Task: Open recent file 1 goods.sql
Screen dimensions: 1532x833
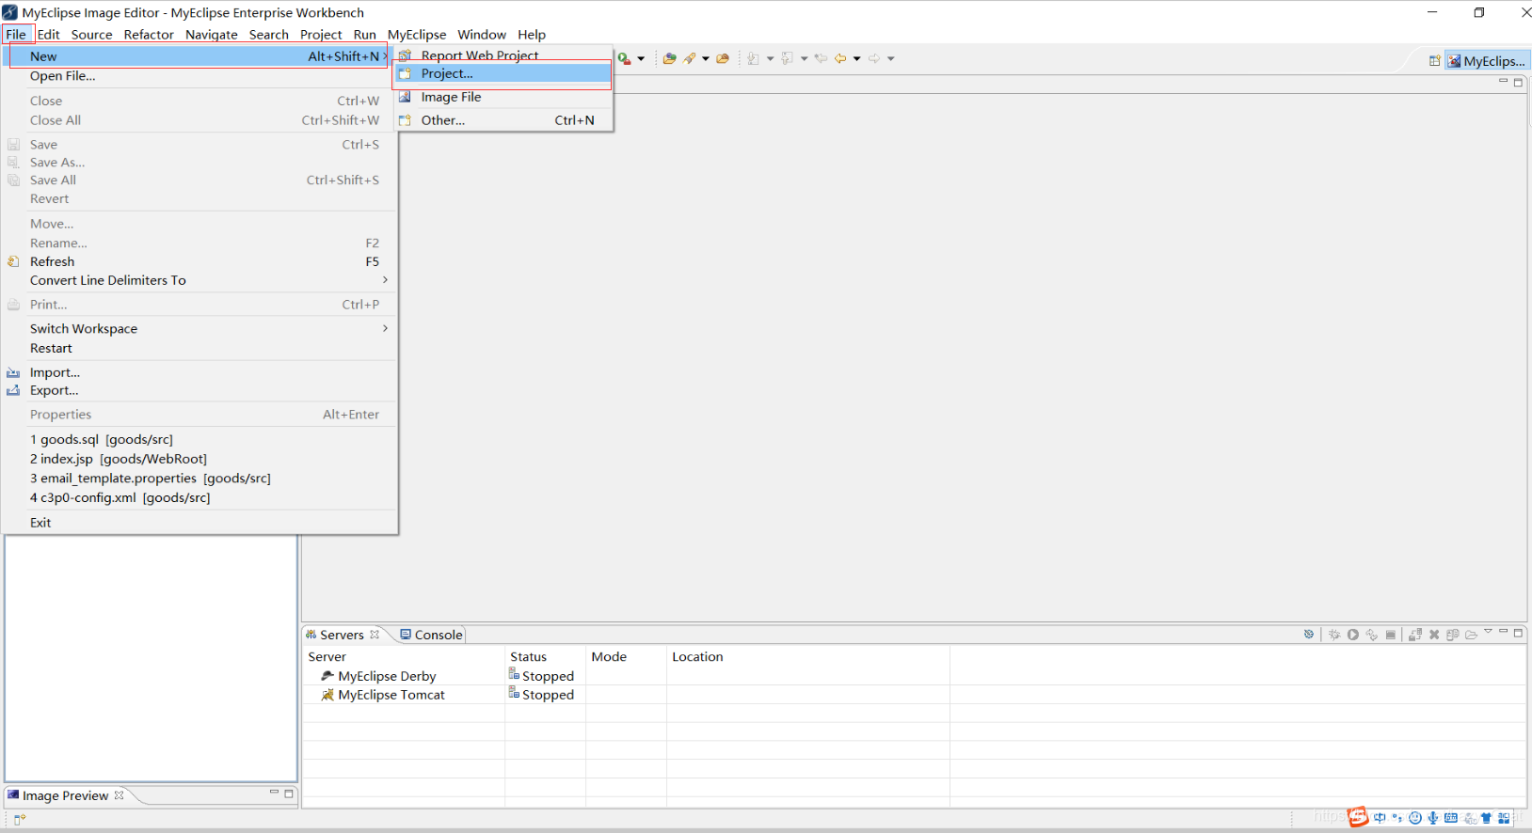Action: coord(199,439)
